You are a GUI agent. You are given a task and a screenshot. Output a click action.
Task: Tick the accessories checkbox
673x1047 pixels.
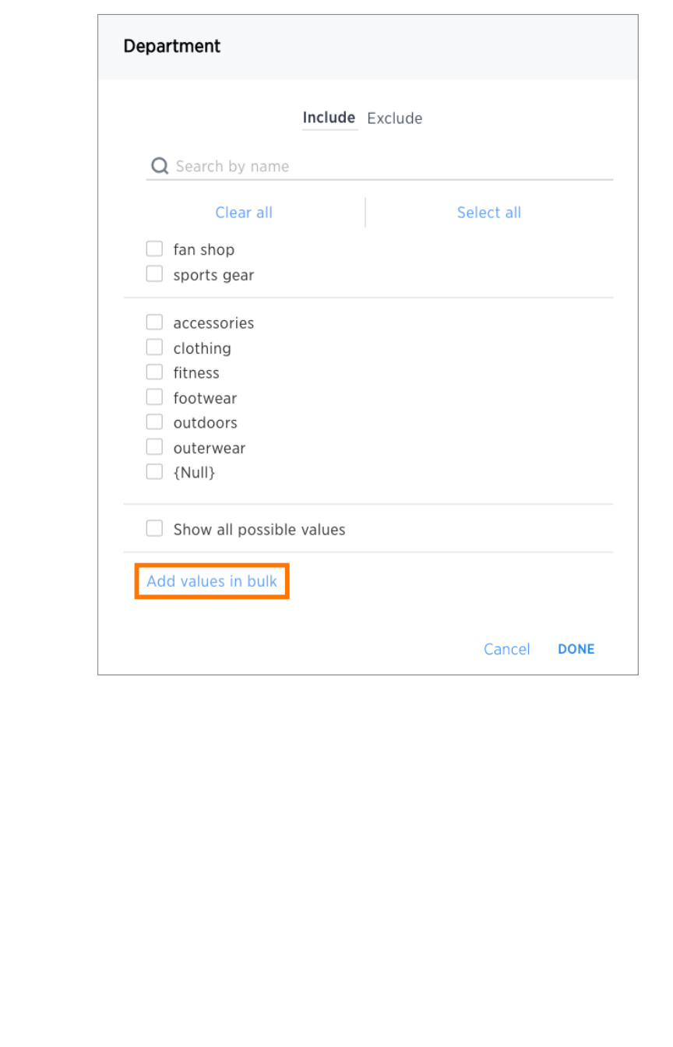[154, 323]
